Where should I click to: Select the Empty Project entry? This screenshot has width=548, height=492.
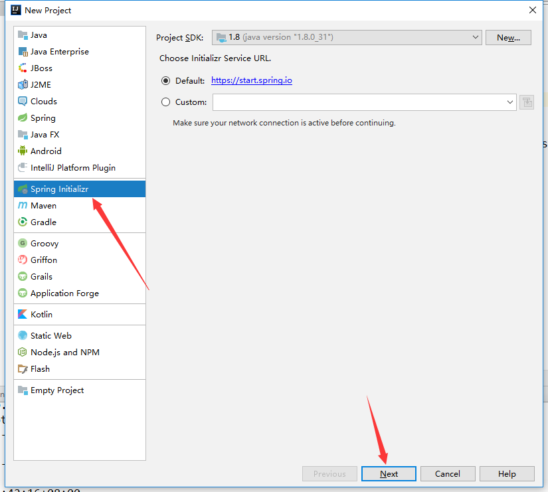(x=80, y=390)
